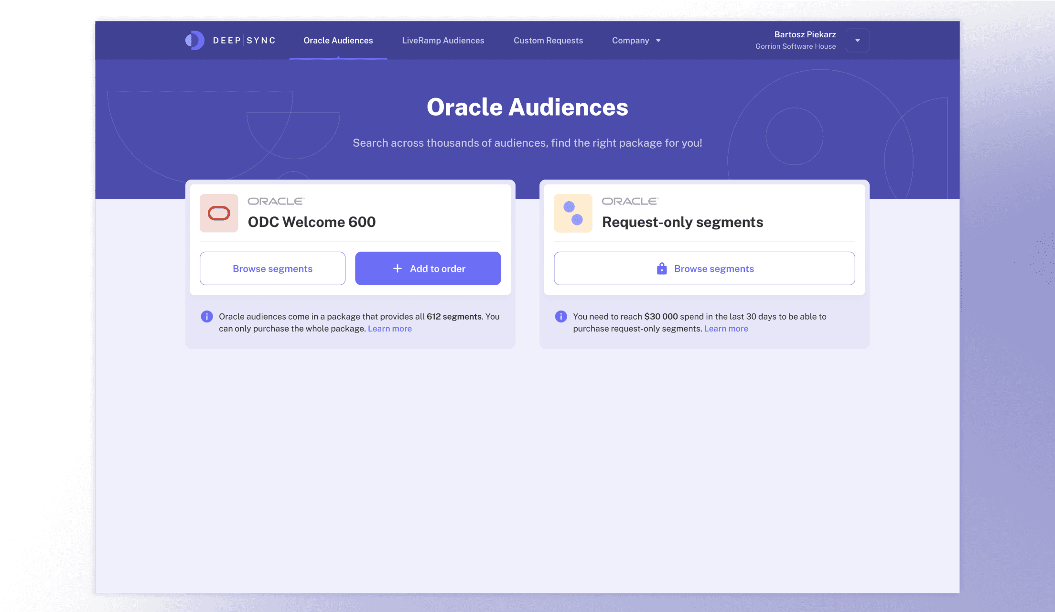Open the Oracle Audiences tab
The height and width of the screenshot is (612, 1055).
point(338,41)
